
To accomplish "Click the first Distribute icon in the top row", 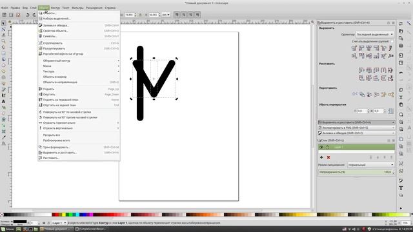I will [361, 70].
